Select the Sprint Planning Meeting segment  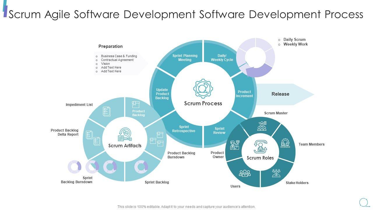(185, 58)
